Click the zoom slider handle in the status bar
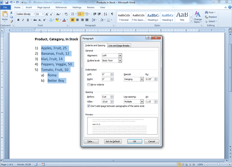The height and width of the screenshot is (167, 232). click(219, 164)
